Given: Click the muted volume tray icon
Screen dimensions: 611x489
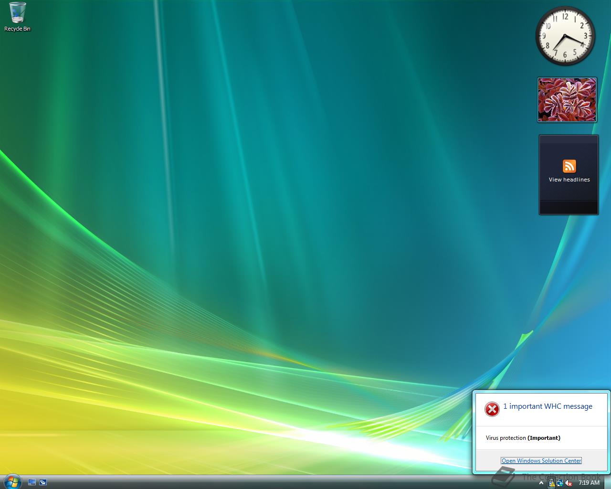Looking at the screenshot, I should tap(569, 483).
